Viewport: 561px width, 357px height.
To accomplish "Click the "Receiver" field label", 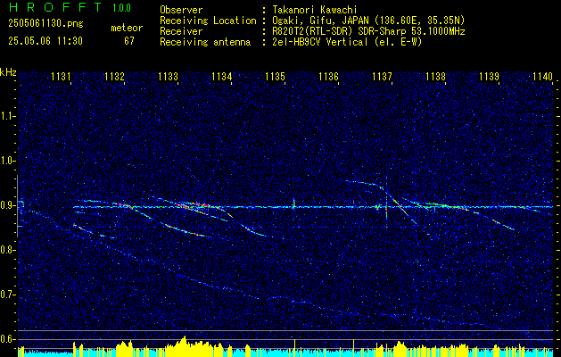I will (181, 31).
